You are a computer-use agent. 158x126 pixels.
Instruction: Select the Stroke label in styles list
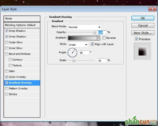(x=13, y=94)
